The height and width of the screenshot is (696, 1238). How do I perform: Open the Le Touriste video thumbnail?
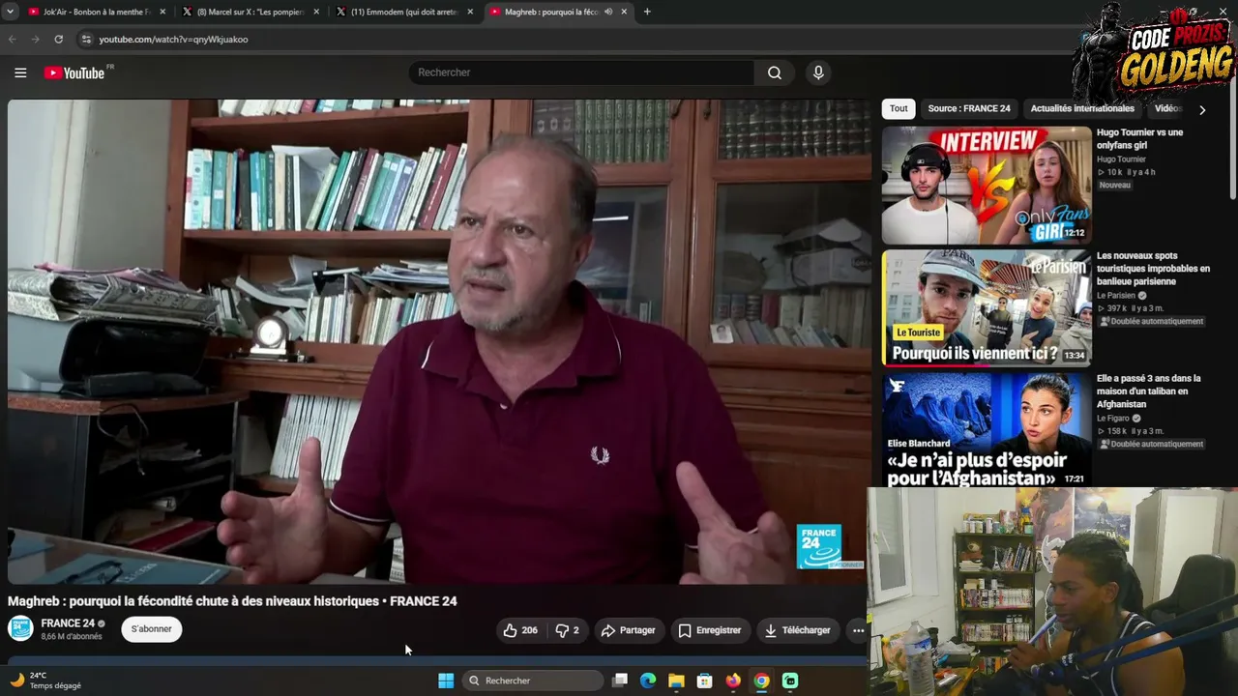point(987,308)
